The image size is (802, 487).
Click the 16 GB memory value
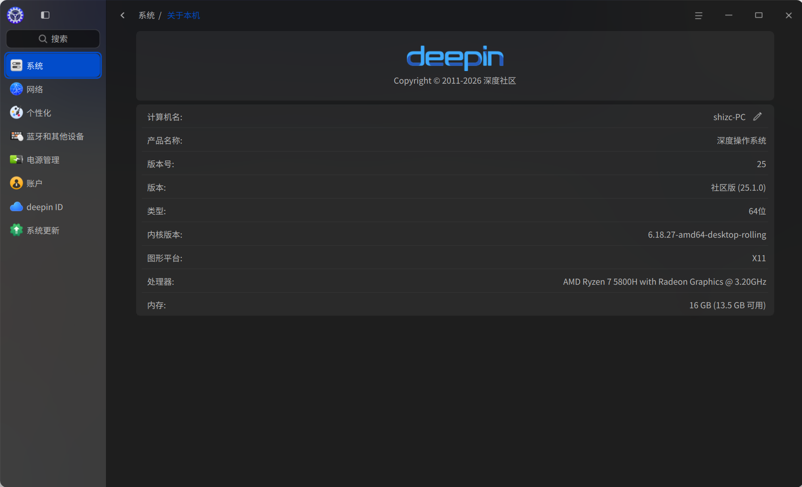tap(728, 305)
